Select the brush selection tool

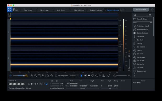(96, 76)
